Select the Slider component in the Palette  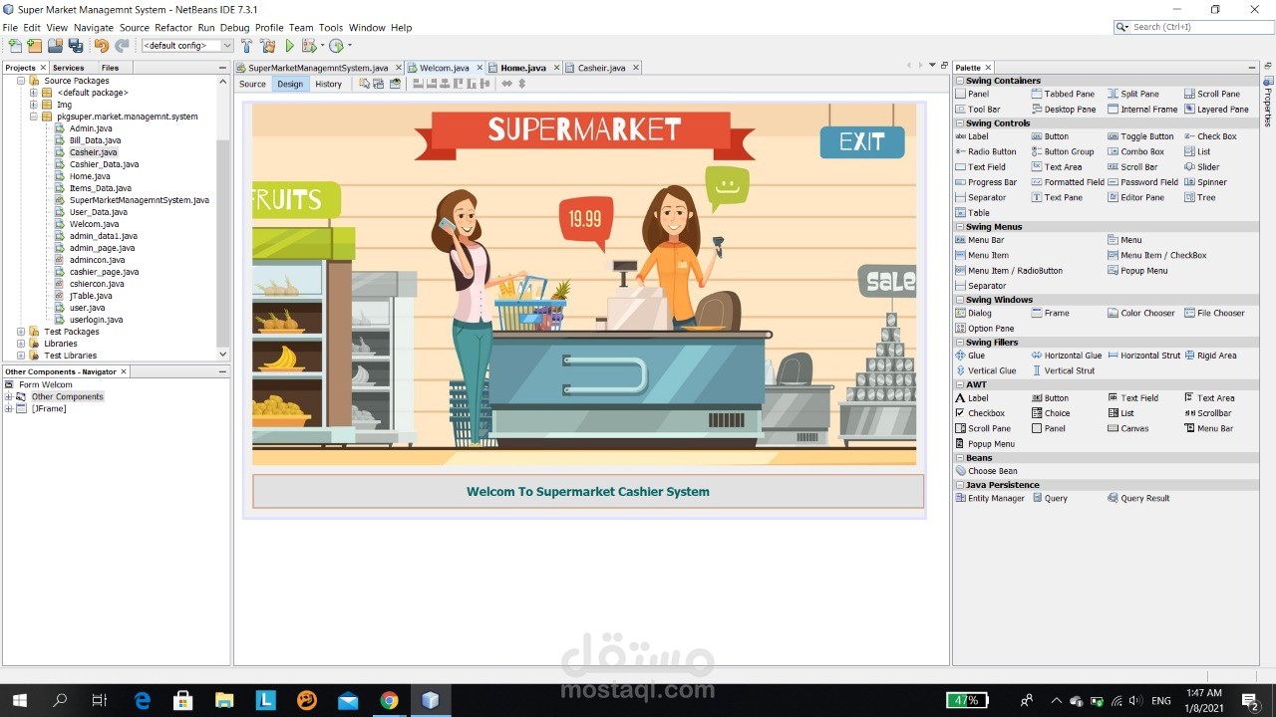point(1203,166)
